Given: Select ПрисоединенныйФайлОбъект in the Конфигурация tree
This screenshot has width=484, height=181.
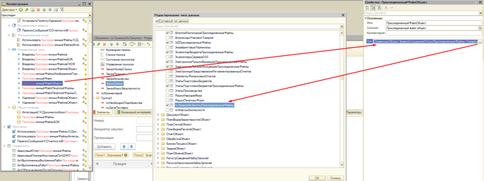Looking at the screenshot, I should pos(42,83).
